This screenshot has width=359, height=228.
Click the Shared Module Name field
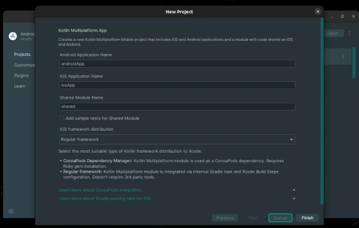pos(177,107)
